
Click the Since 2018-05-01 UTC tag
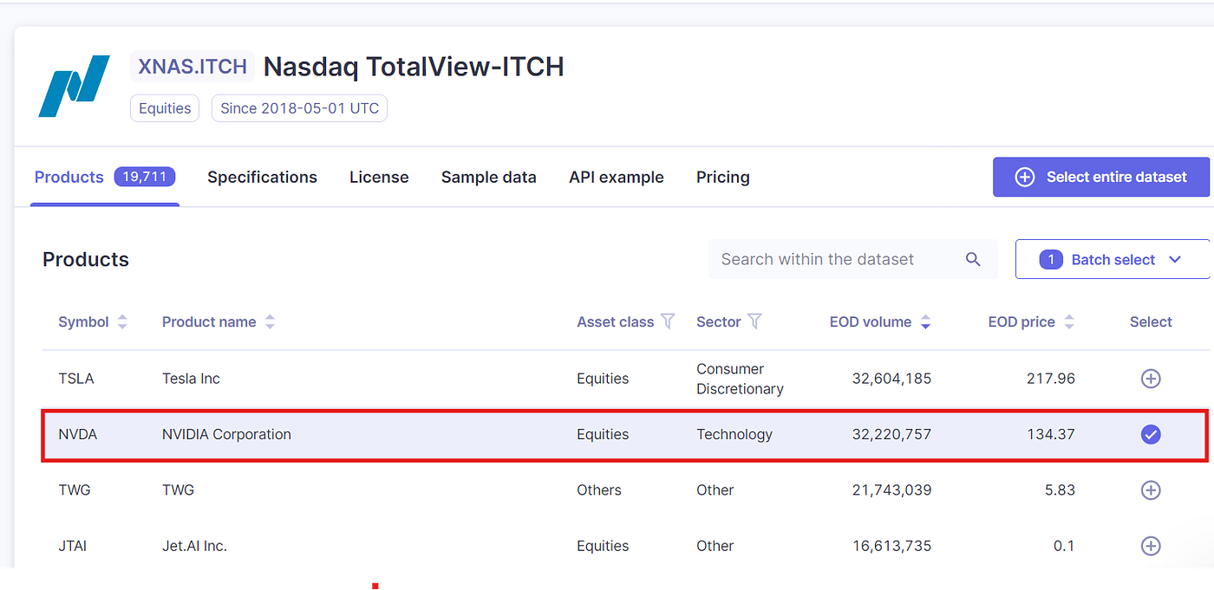pyautogui.click(x=299, y=108)
